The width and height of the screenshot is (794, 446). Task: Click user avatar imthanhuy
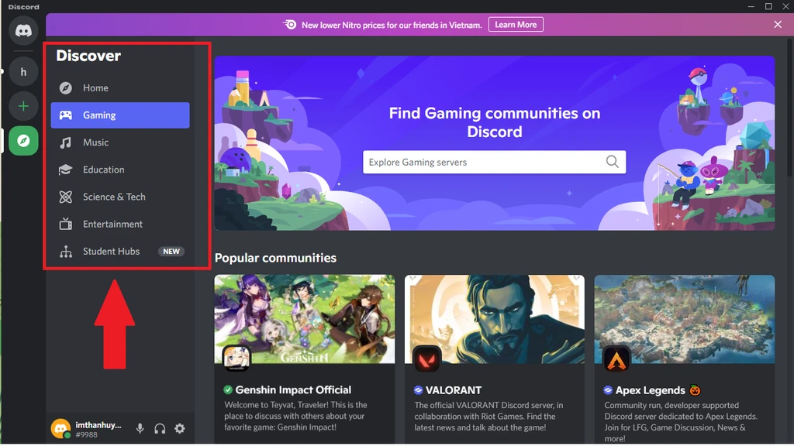click(x=60, y=429)
